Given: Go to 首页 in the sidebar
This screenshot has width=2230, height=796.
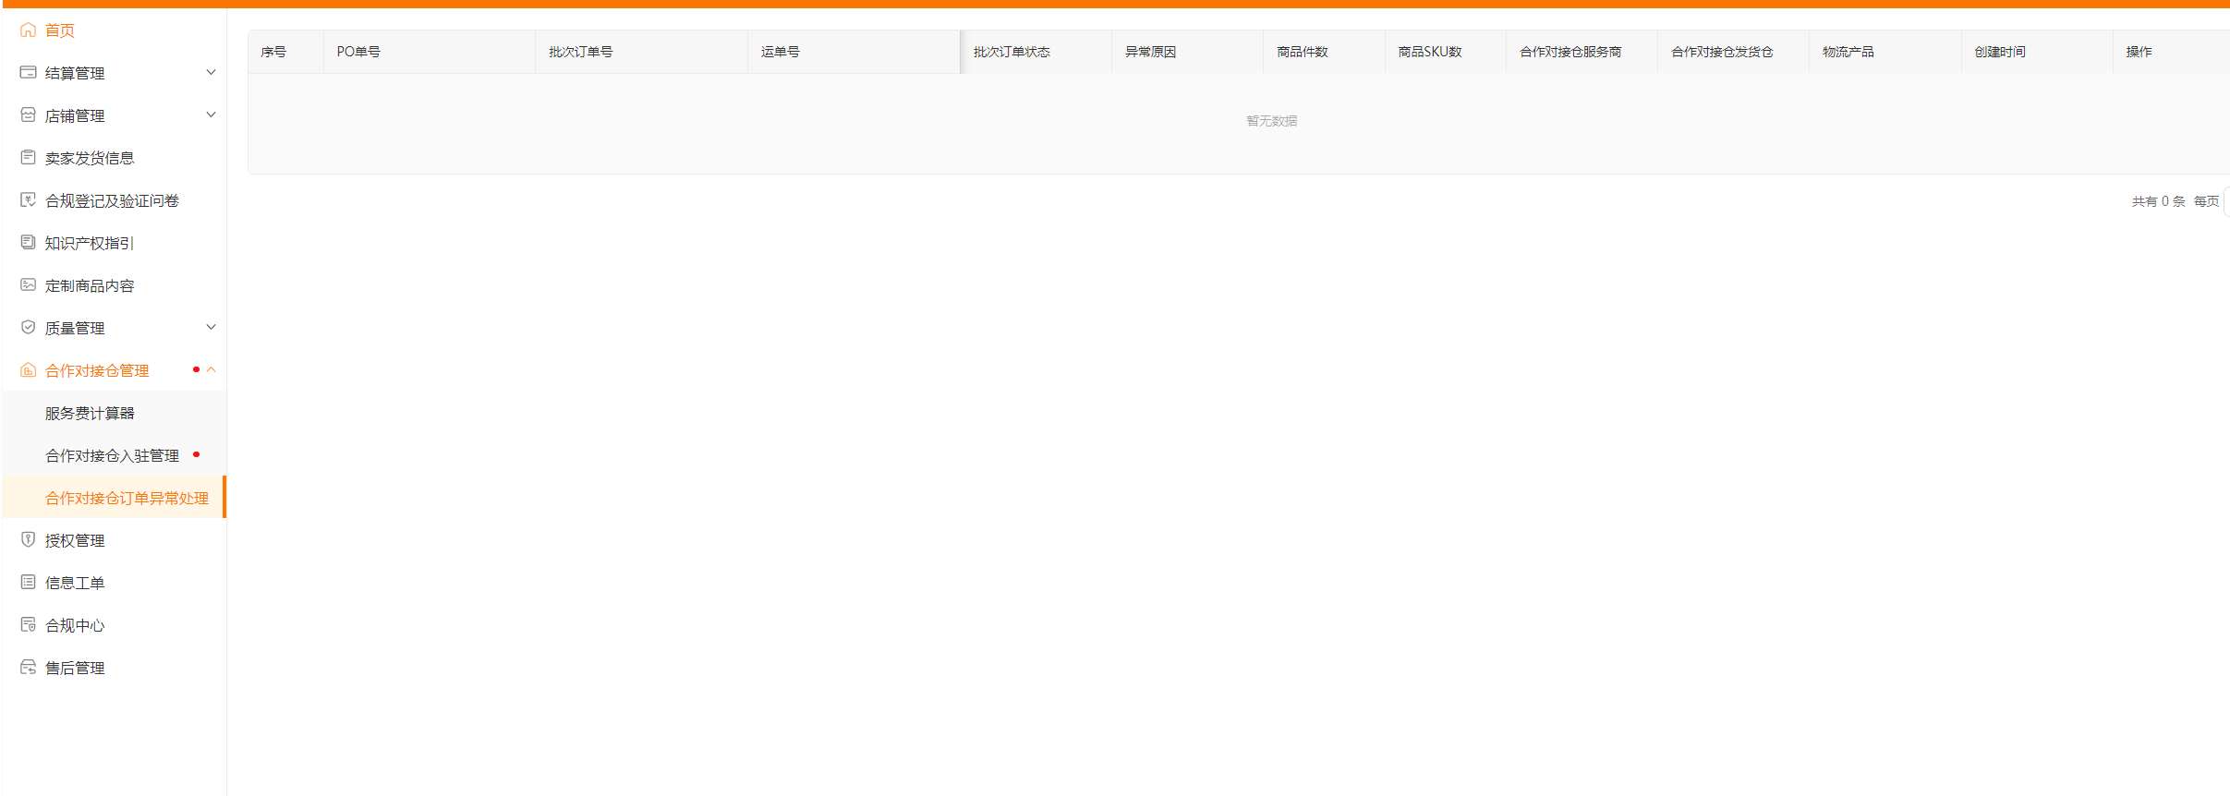Looking at the screenshot, I should tap(60, 30).
